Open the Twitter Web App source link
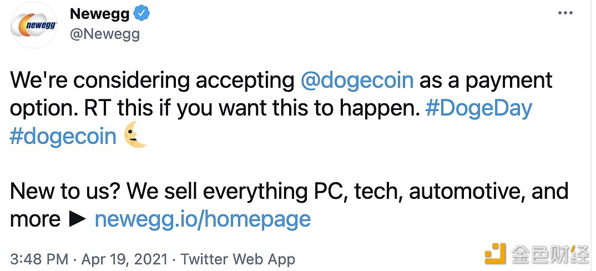596x271 pixels. [238, 259]
